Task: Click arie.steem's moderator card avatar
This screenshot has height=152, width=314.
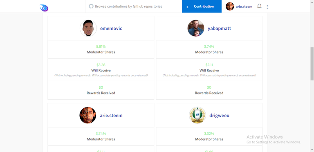Action: 88,115
